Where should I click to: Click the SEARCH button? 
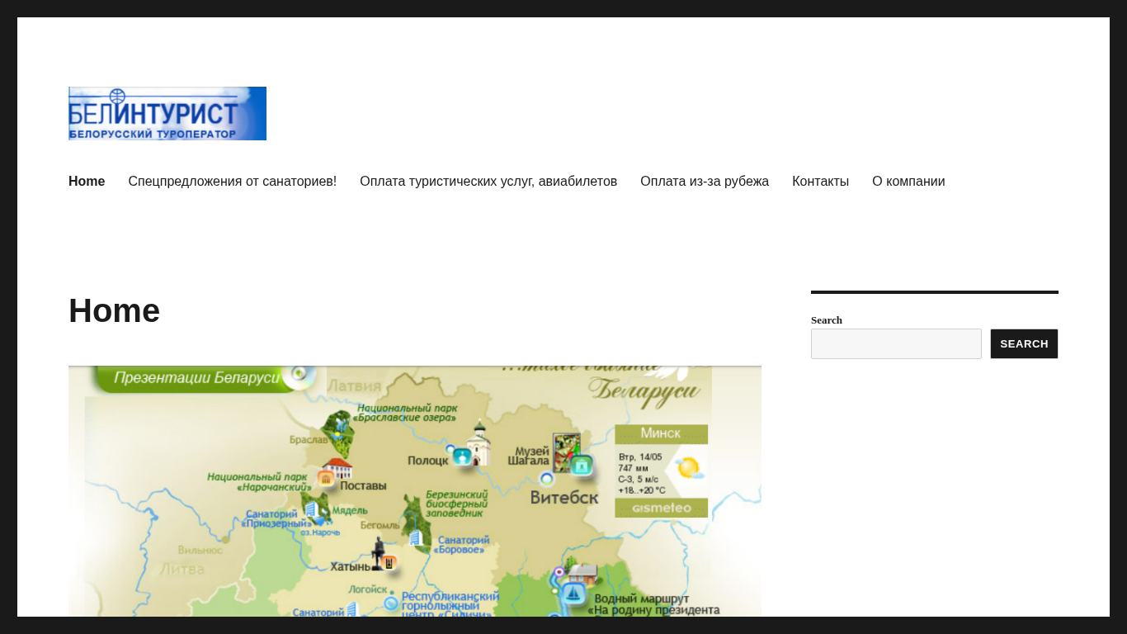coord(1024,344)
